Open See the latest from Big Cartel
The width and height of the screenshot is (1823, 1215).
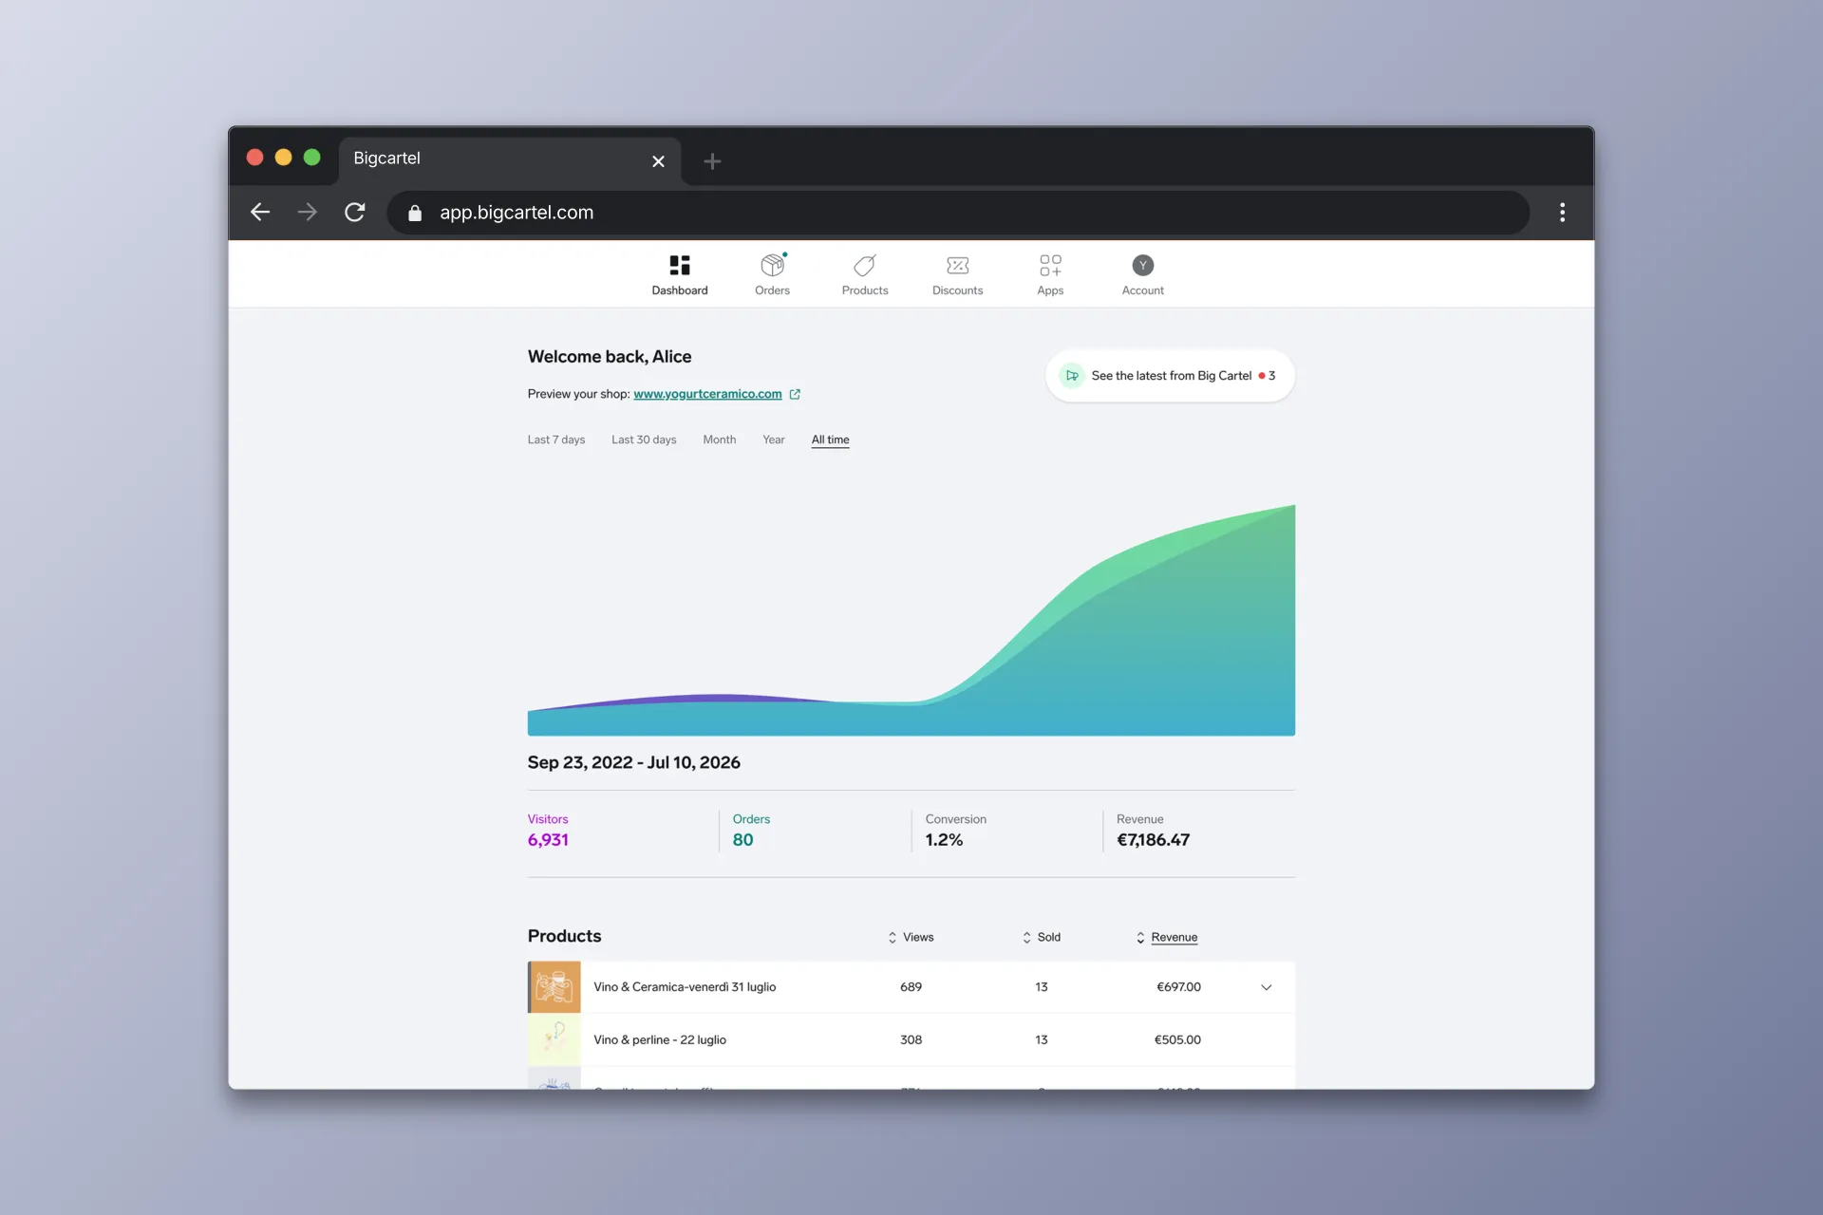pos(1170,376)
